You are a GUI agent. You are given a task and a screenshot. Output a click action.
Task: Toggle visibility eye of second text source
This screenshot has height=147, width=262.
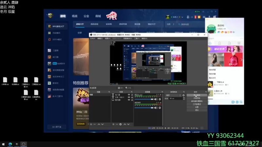click(x=129, y=97)
